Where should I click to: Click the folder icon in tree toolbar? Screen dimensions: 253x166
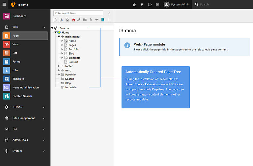pyautogui.click(x=85, y=20)
